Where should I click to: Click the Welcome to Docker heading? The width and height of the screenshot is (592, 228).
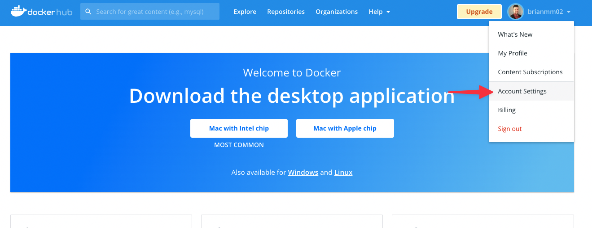(x=292, y=72)
